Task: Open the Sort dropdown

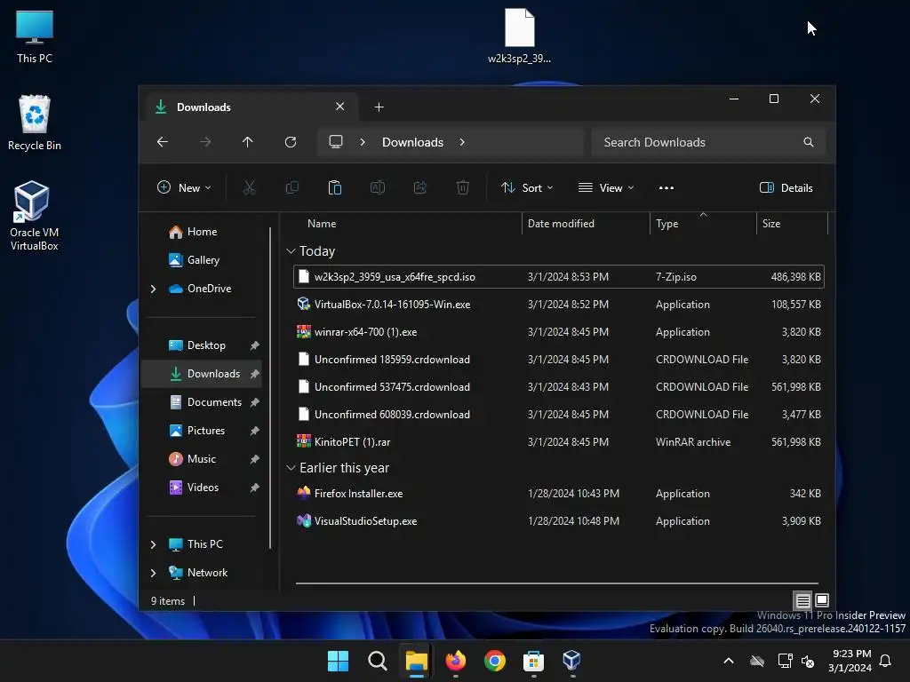Action: [x=527, y=188]
